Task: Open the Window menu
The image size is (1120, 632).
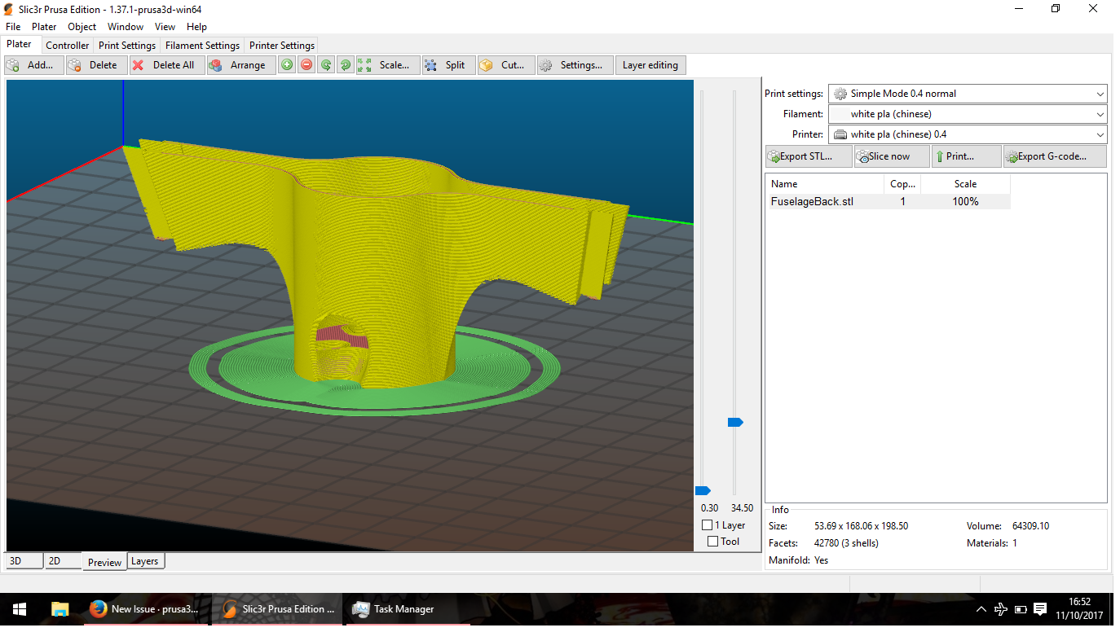Action: [x=126, y=27]
